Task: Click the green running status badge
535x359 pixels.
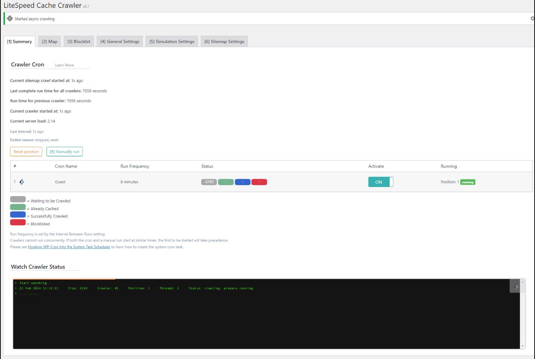Action: (x=468, y=182)
